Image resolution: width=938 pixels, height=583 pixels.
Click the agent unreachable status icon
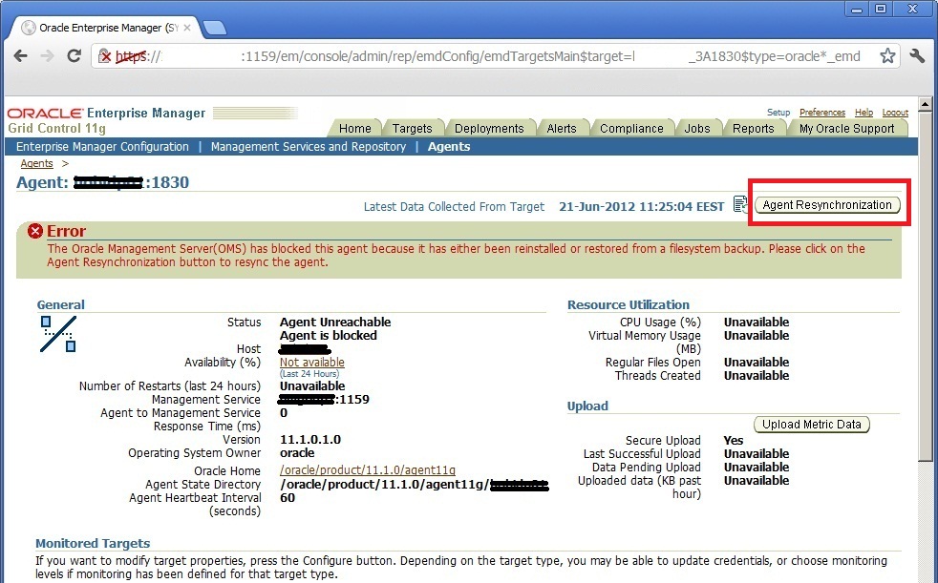[x=58, y=334]
